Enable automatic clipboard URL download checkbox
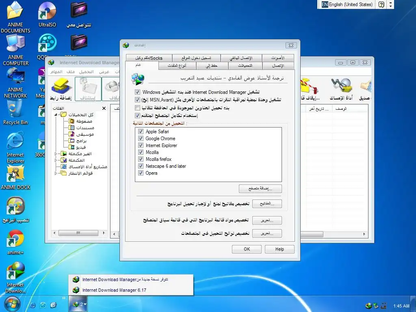 (x=137, y=108)
